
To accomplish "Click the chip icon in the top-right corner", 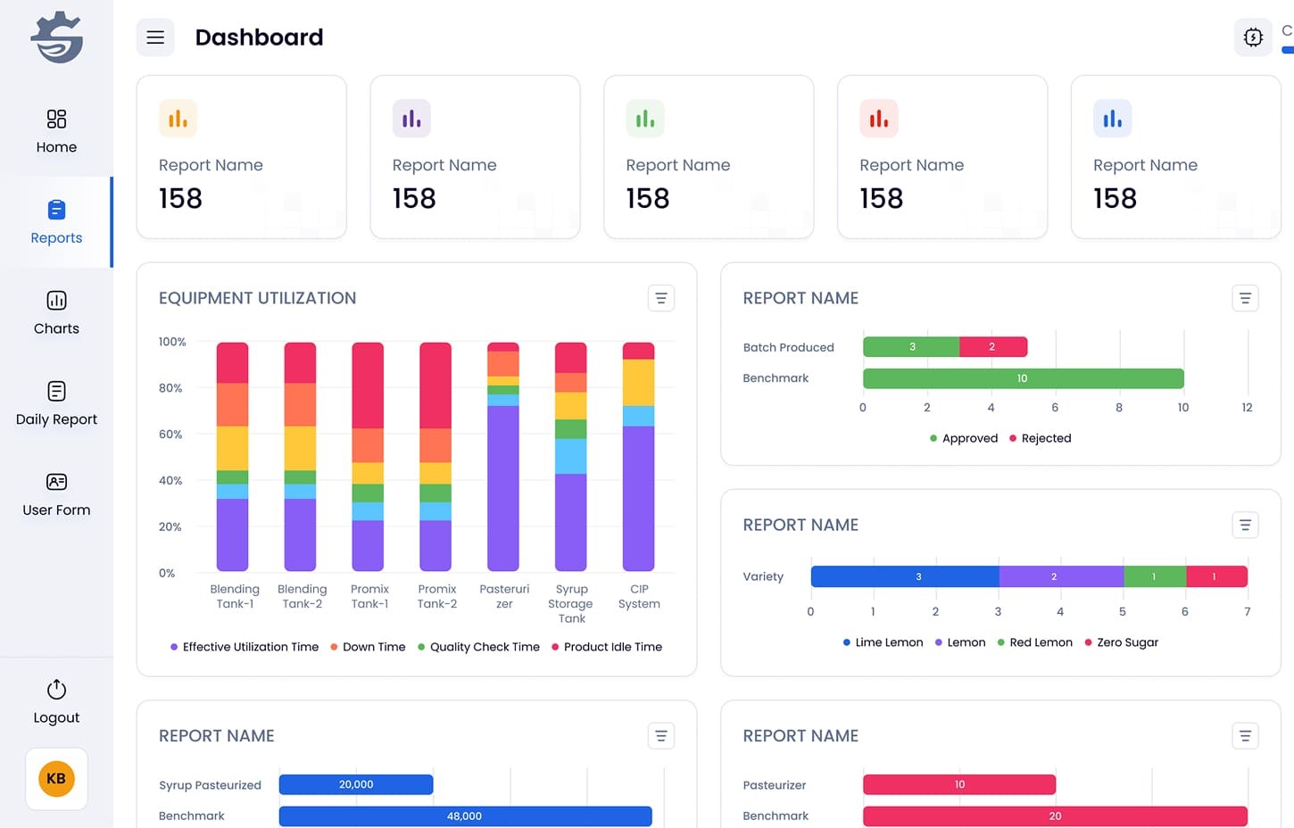I will click(1253, 37).
